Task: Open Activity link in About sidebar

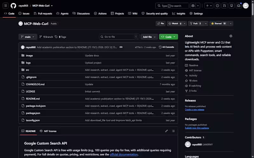Action: 191,76
